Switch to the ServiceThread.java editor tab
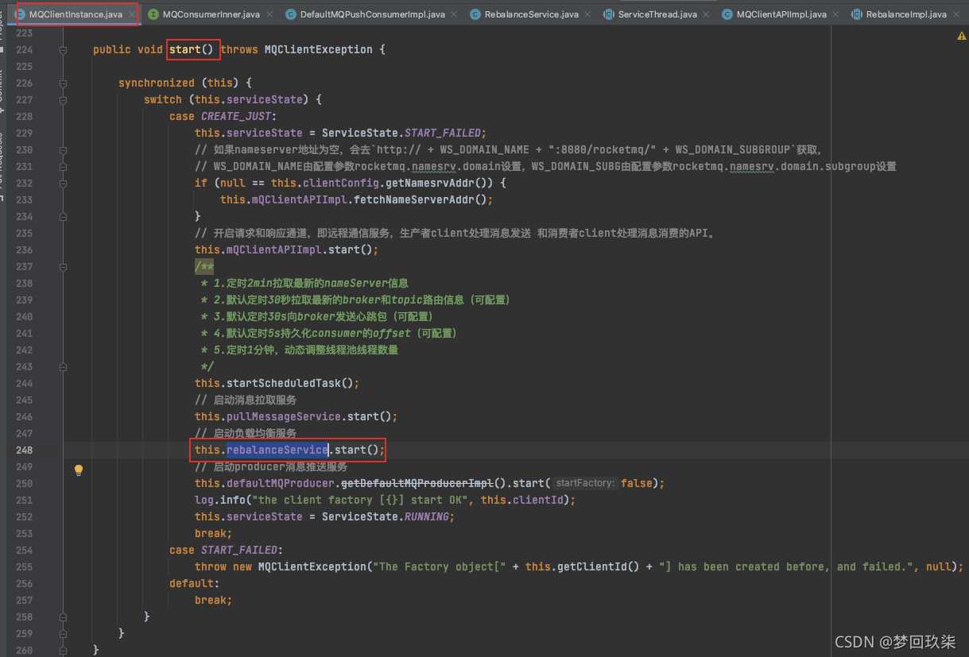The image size is (969, 657). [657, 14]
